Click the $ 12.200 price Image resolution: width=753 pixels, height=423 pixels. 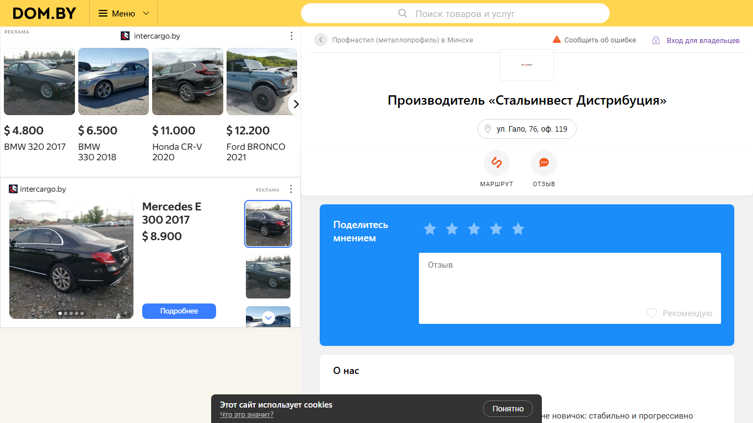click(x=248, y=131)
